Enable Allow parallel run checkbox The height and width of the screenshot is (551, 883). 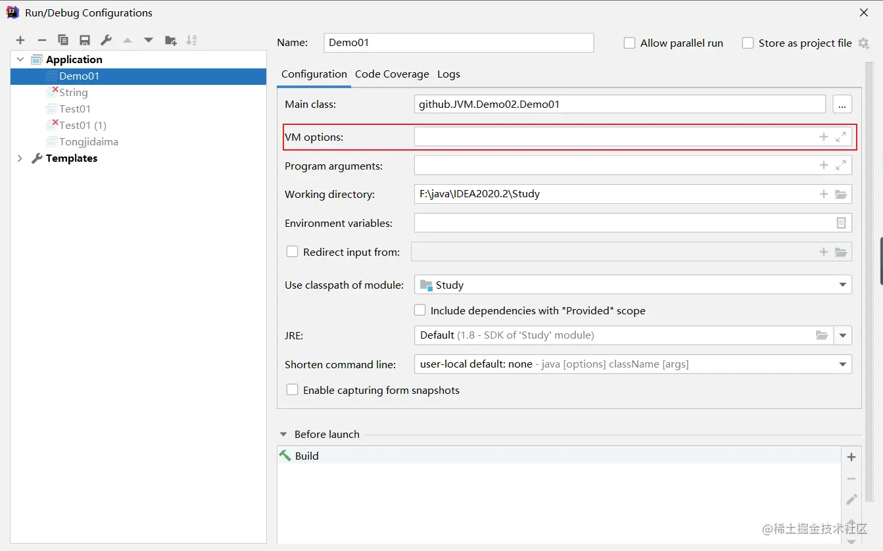(629, 43)
